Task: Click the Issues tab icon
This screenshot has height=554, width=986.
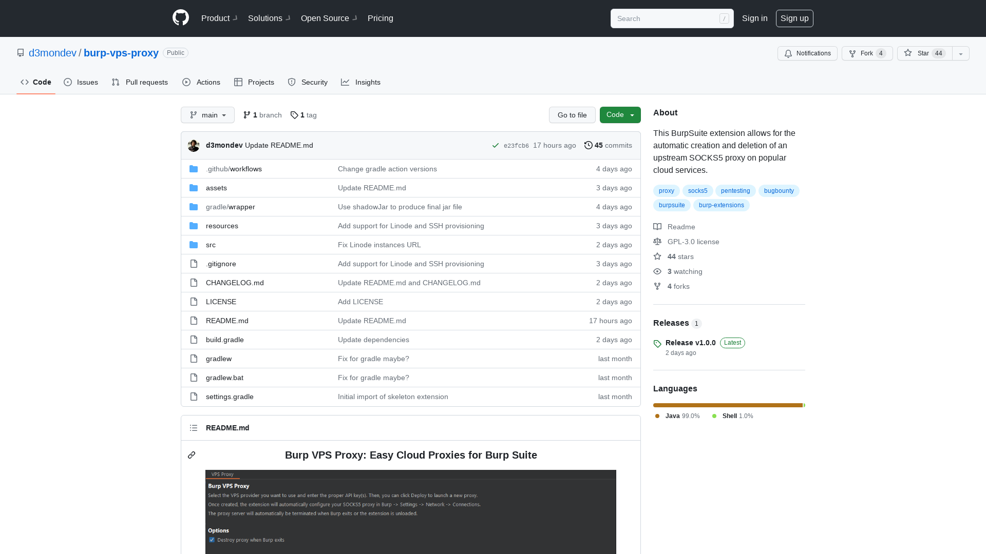Action: [x=68, y=82]
